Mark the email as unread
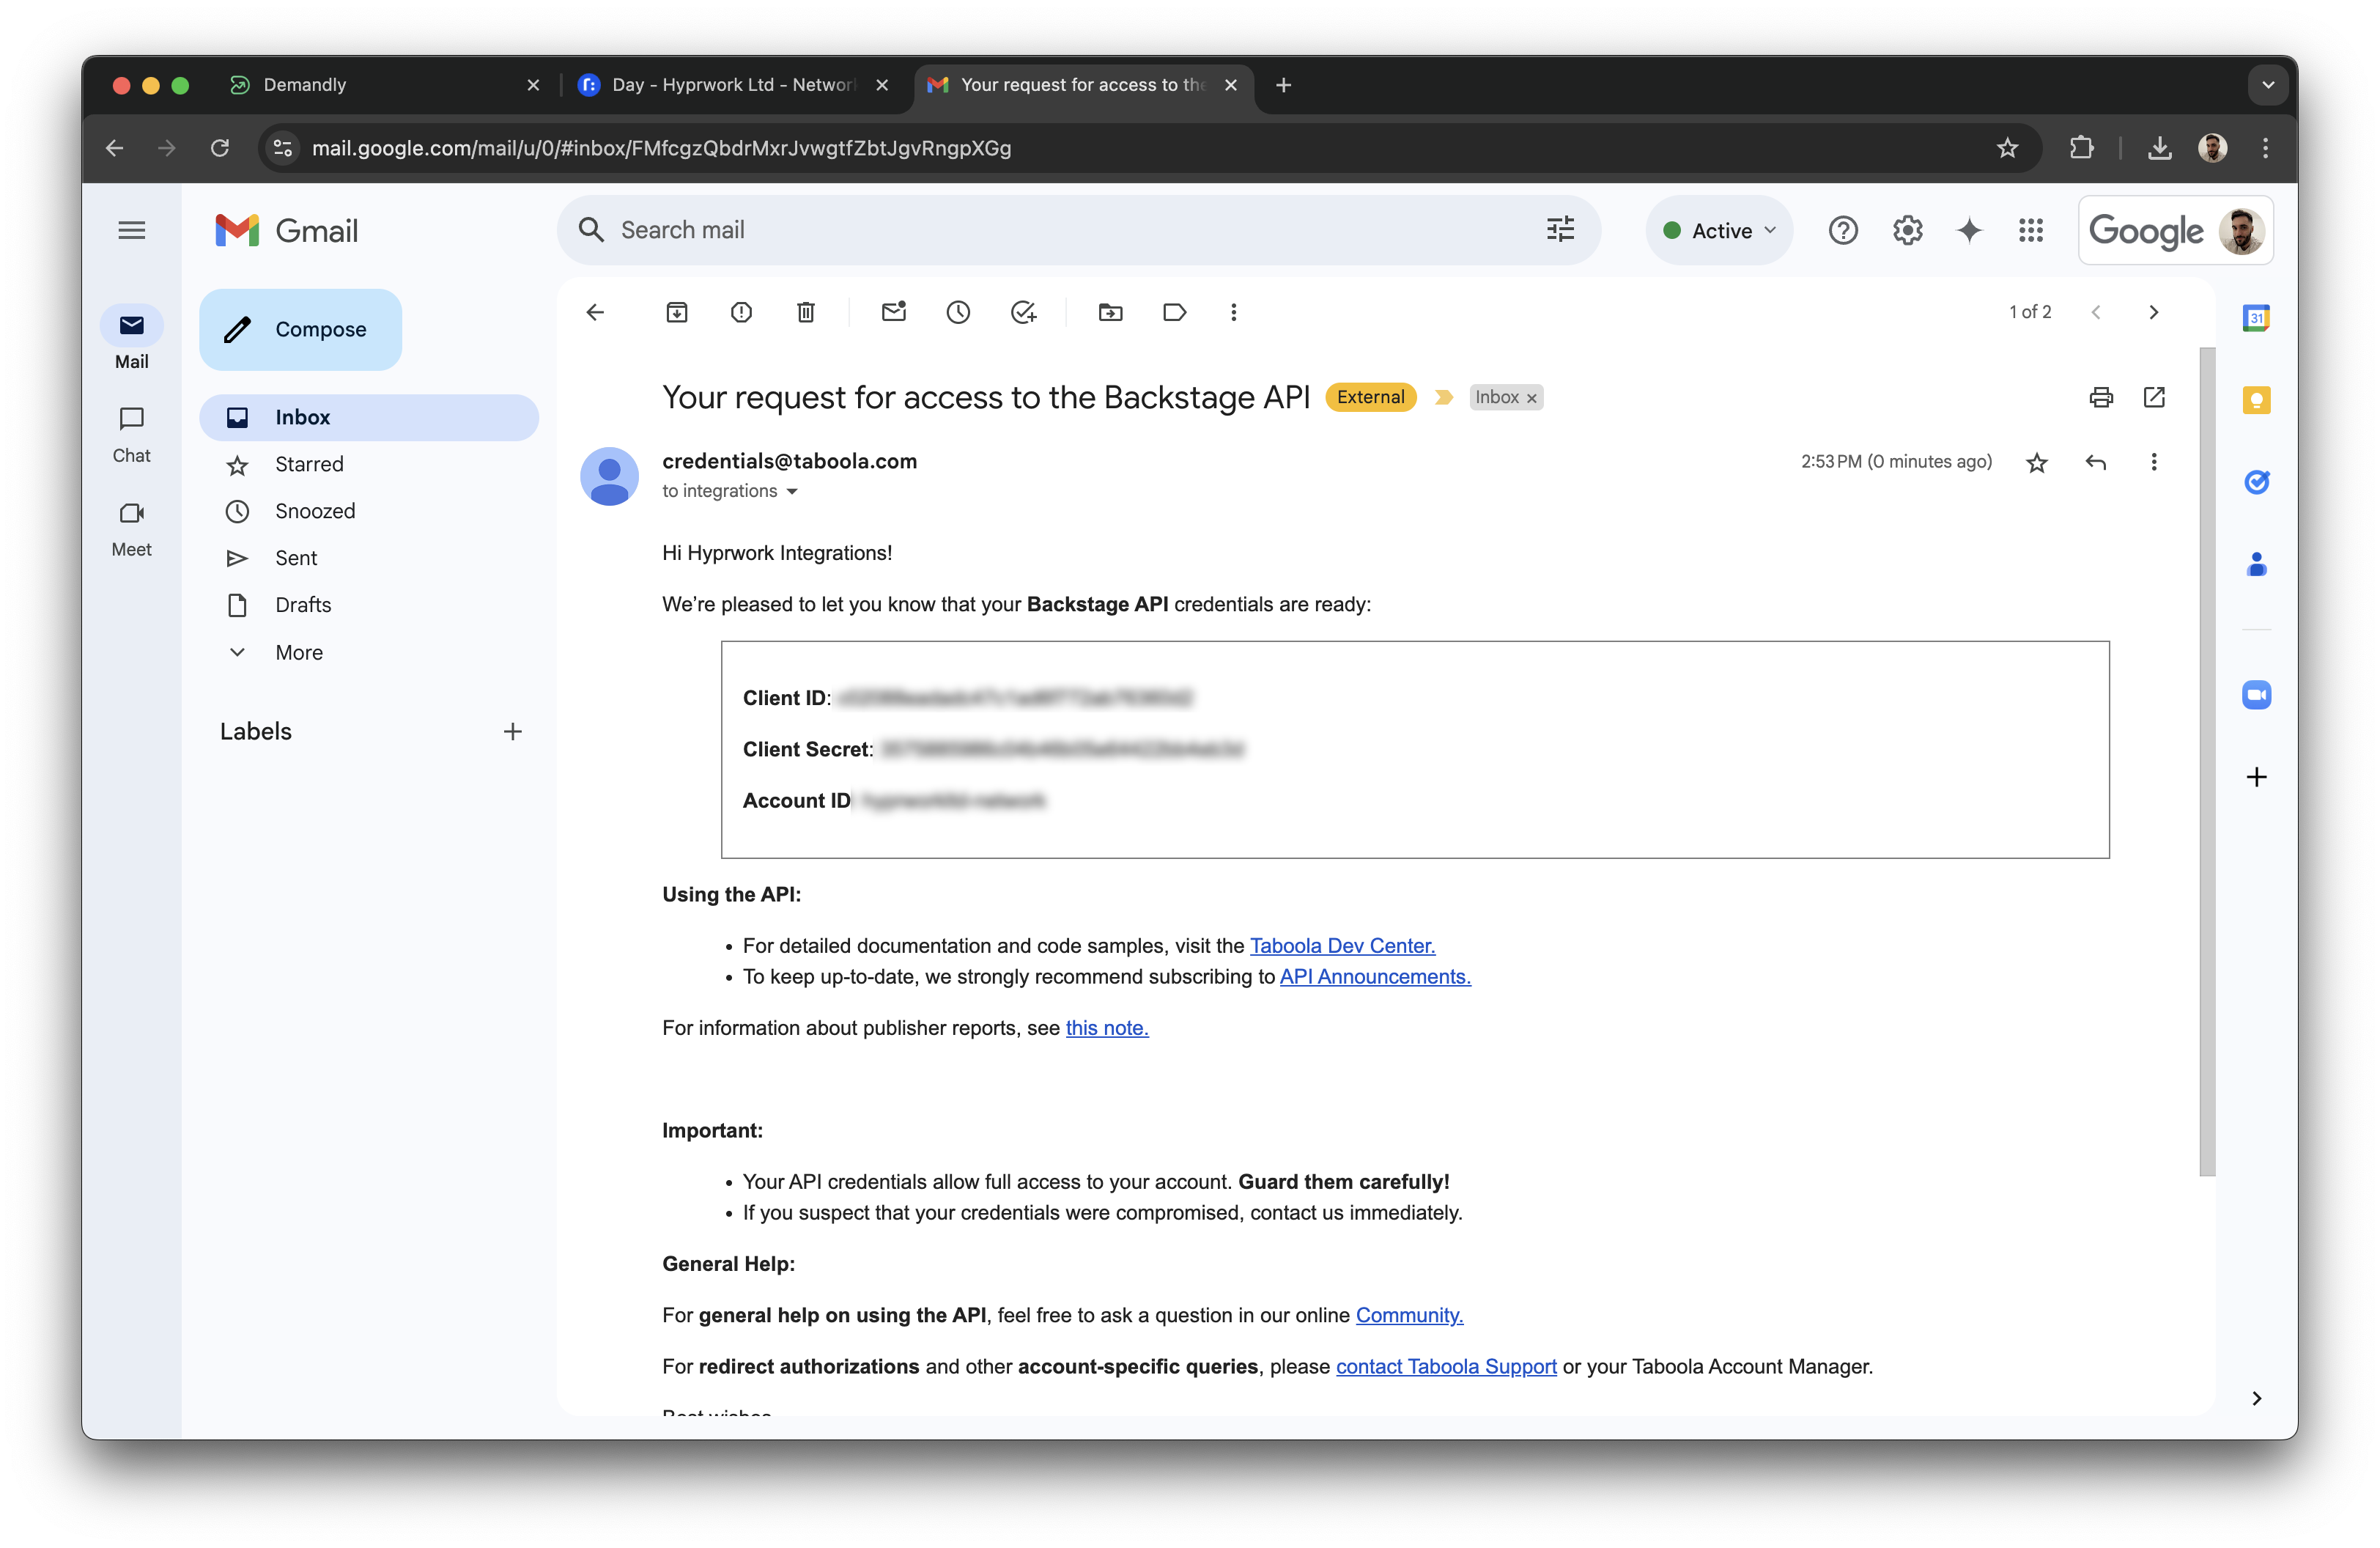 click(893, 312)
